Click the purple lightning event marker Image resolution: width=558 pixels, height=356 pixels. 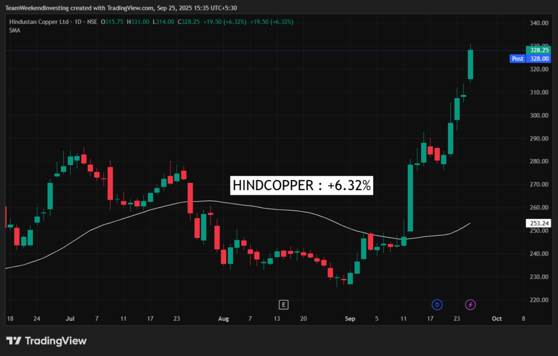point(470,305)
